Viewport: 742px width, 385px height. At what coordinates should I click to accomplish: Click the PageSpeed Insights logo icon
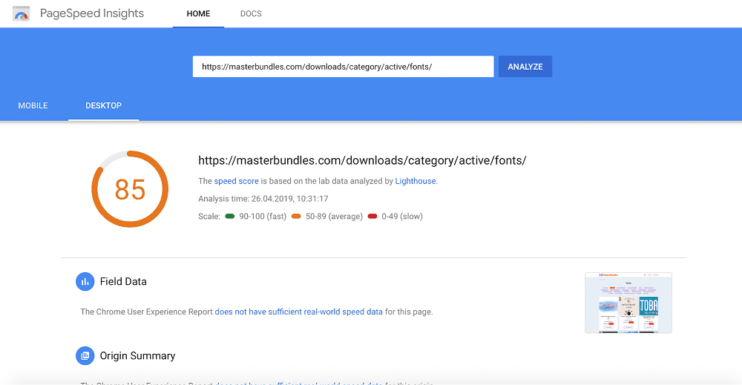coord(21,13)
